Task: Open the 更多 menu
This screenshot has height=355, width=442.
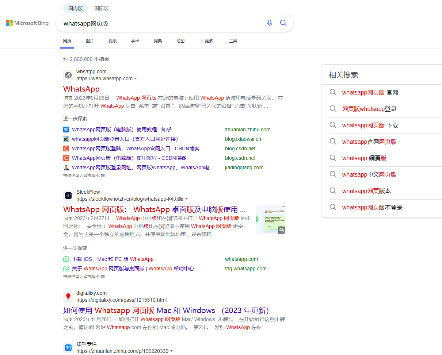Action: pyautogui.click(x=207, y=41)
